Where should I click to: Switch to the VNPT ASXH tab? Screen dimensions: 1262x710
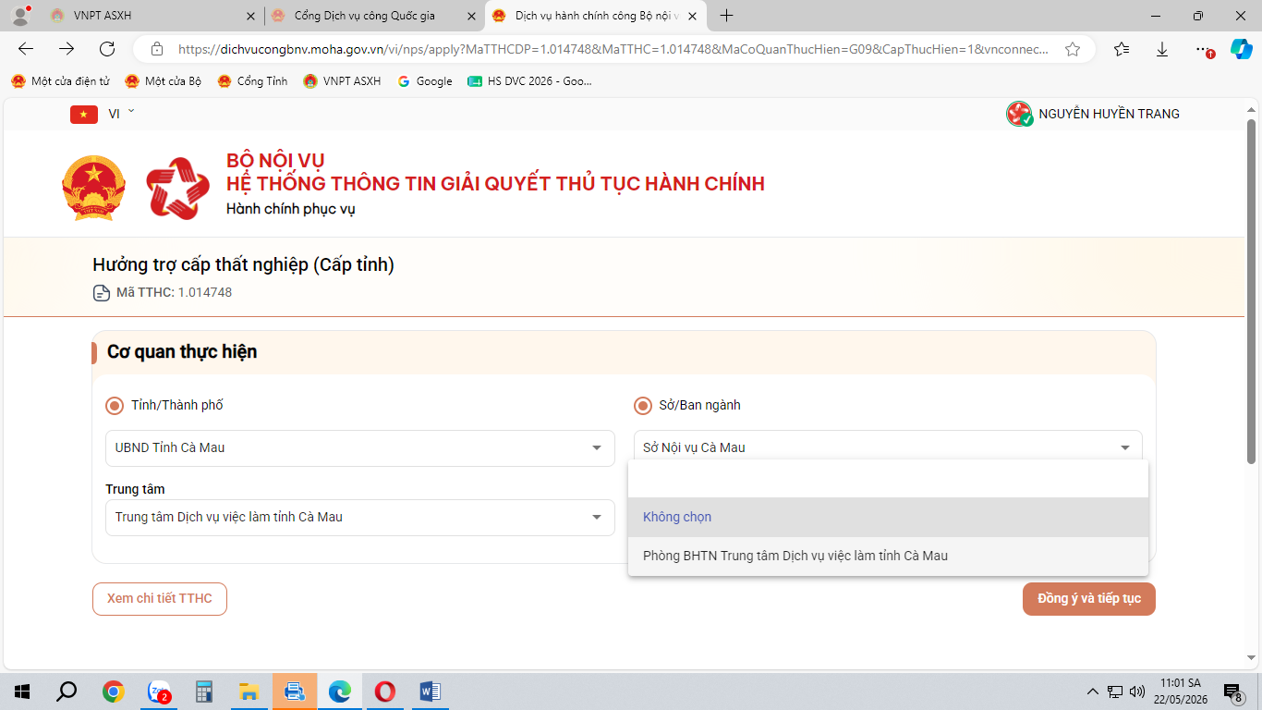152,16
